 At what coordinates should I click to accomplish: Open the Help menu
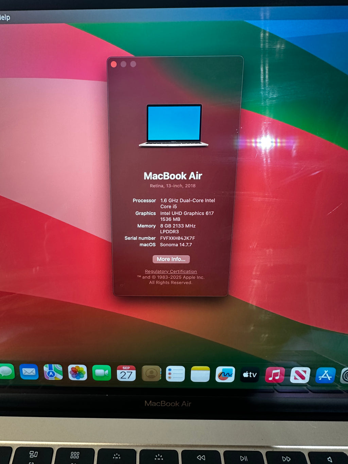click(x=5, y=17)
